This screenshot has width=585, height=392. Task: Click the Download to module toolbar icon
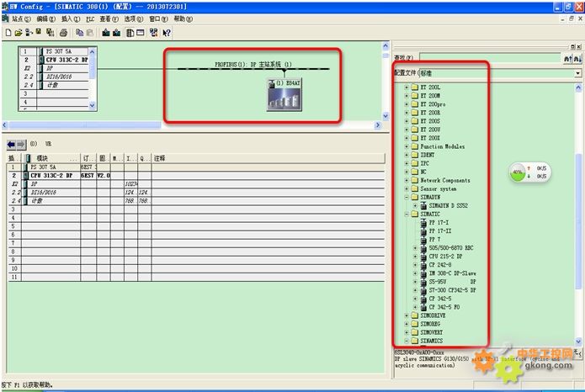[x=105, y=33]
